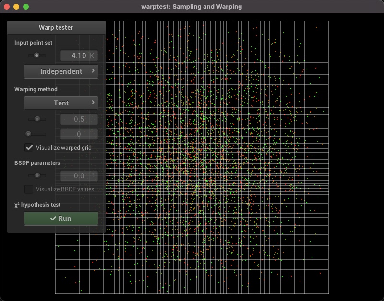Click the Warp tester panel title bar
Viewport: 384px width, 301px height.
56,27
